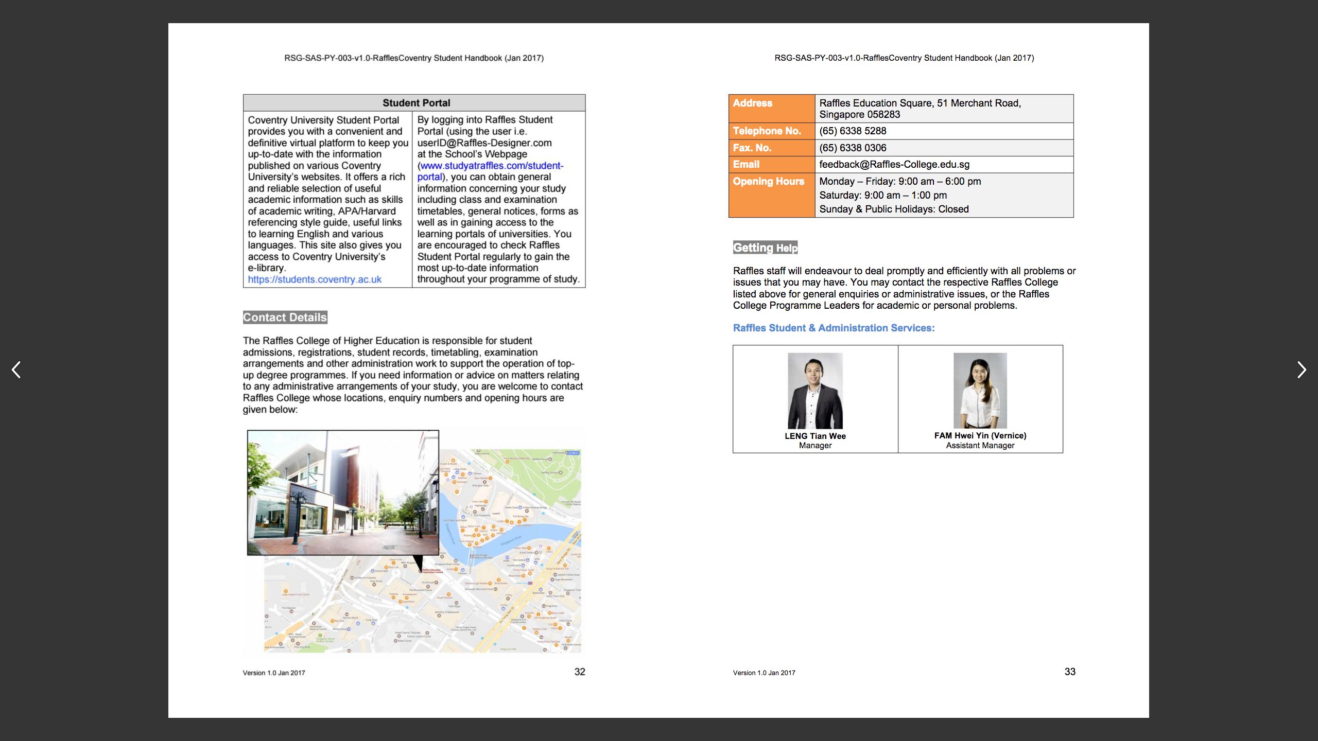This screenshot has height=741, width=1318.
Task: Click the Telephone No. orange label
Action: tap(767, 131)
